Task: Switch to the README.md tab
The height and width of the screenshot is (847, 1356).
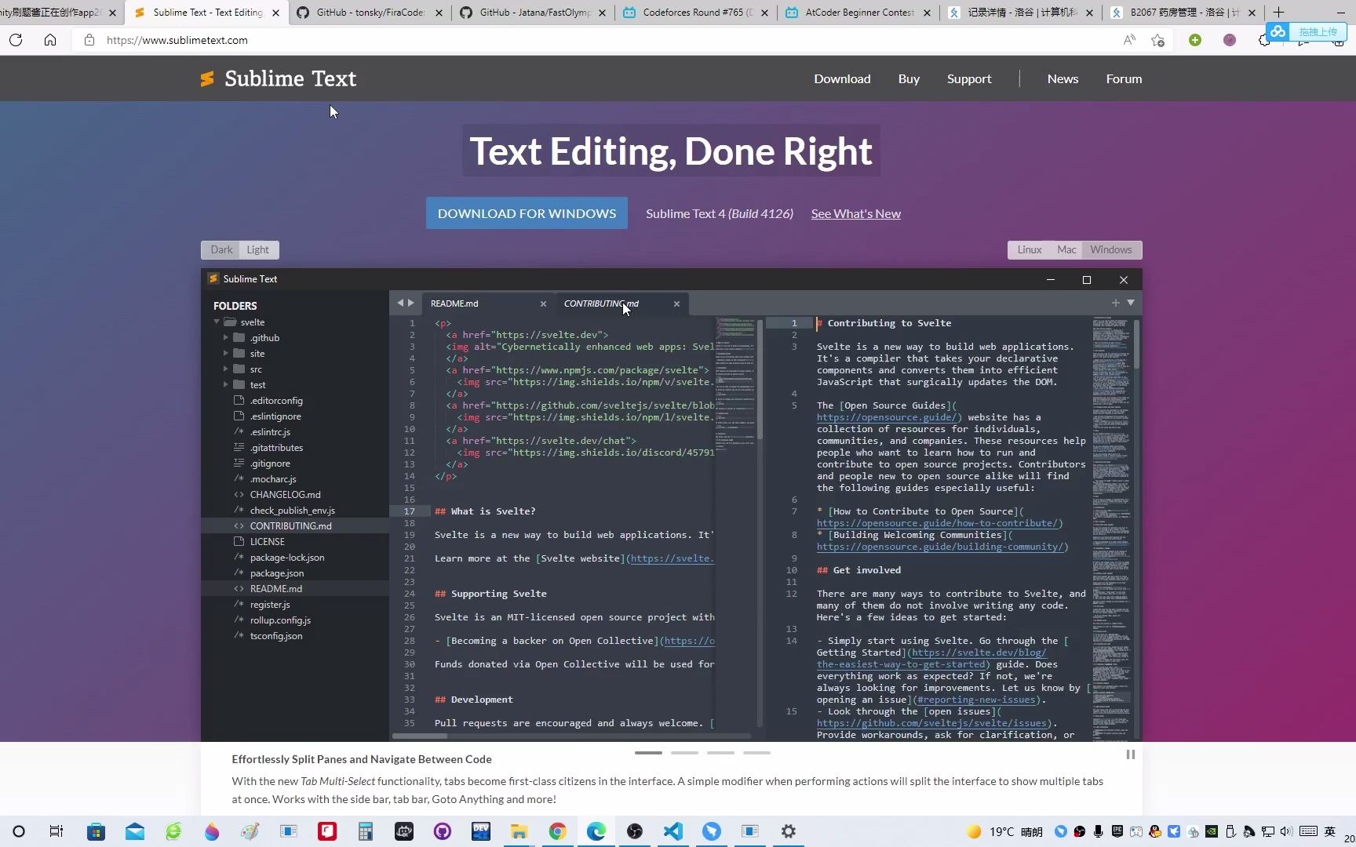Action: tap(455, 304)
